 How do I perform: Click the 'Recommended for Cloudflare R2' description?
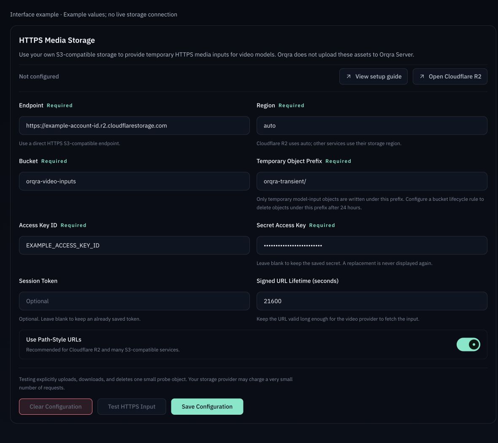pos(103,350)
